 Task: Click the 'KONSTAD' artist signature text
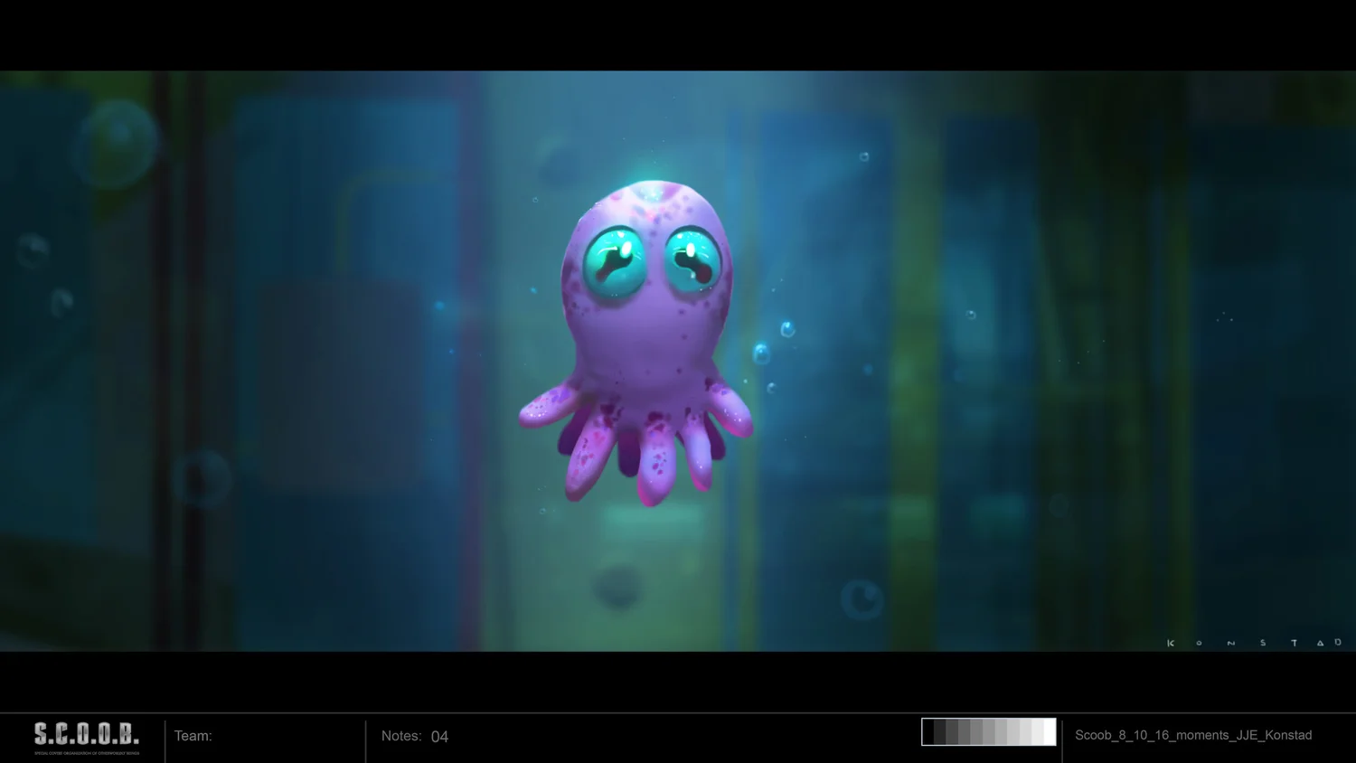tap(1254, 643)
